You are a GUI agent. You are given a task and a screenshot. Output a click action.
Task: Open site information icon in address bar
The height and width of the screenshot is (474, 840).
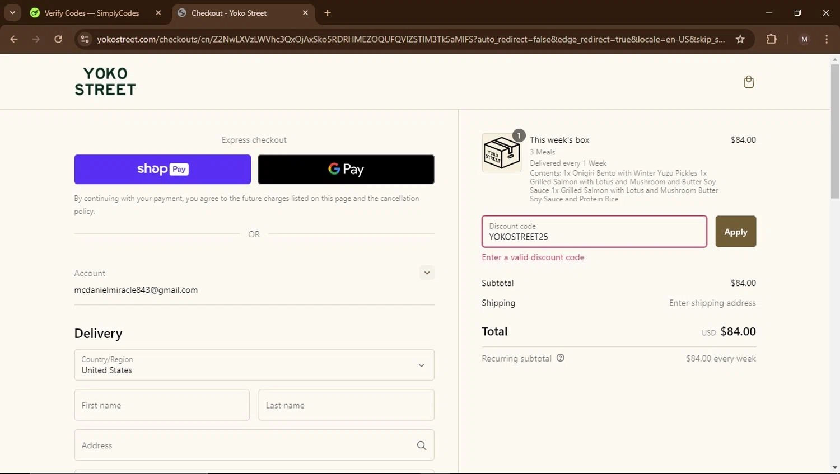pyautogui.click(x=85, y=39)
